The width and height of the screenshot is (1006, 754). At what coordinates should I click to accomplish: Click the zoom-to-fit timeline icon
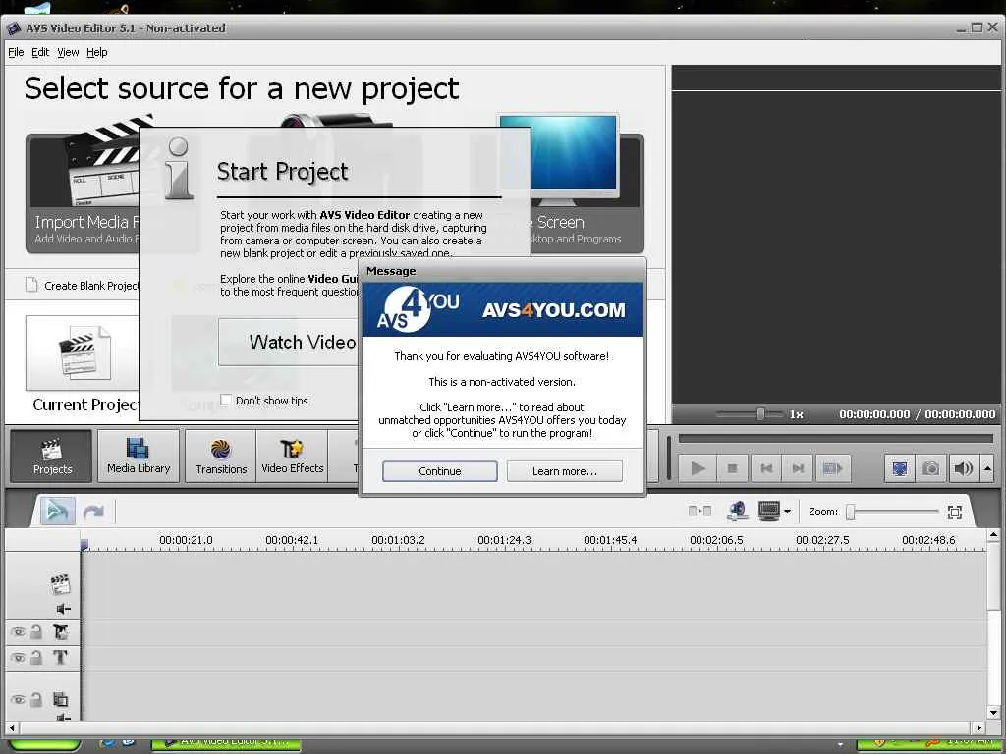(955, 512)
